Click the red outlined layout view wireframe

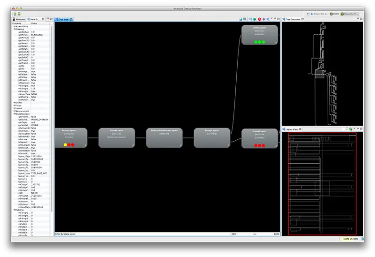[x=322, y=184]
